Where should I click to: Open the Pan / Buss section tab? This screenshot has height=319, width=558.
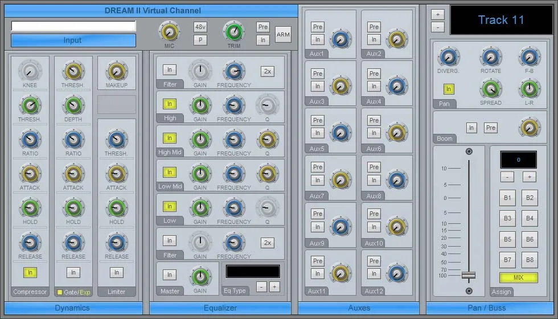(x=490, y=308)
